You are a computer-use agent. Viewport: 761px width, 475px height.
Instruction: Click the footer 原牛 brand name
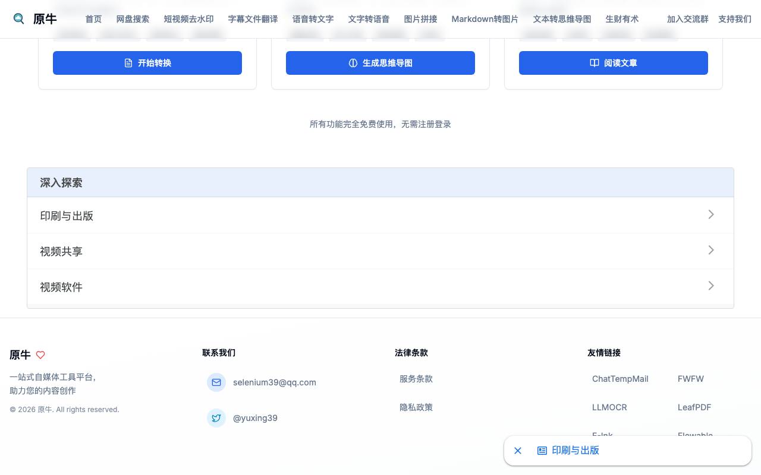20,355
